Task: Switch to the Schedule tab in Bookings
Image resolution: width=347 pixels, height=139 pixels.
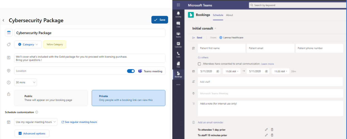Action: click(x=218, y=15)
